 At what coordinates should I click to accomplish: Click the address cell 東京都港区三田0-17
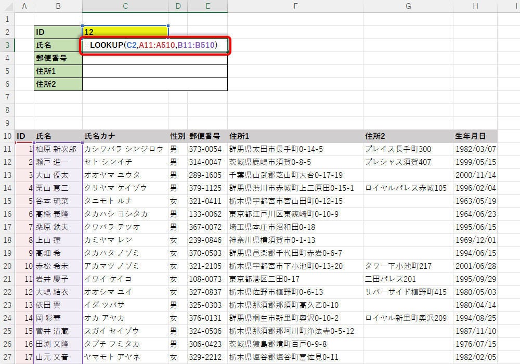(295, 279)
